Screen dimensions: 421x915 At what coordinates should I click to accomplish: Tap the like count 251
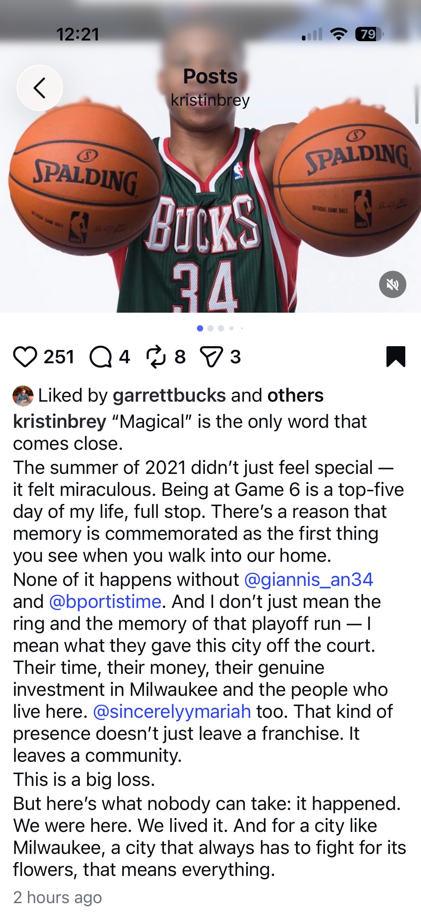59,357
